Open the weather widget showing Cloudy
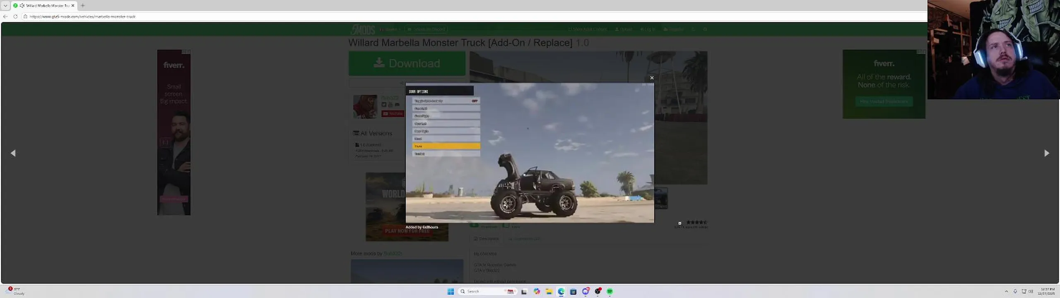Image resolution: width=1060 pixels, height=298 pixels. click(16, 291)
